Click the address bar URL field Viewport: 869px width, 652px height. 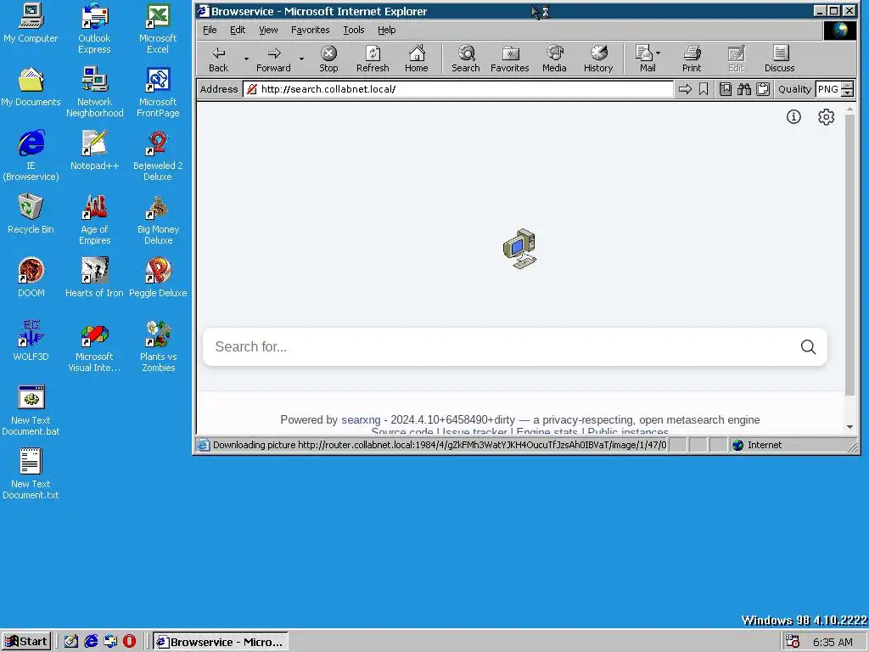(x=458, y=89)
